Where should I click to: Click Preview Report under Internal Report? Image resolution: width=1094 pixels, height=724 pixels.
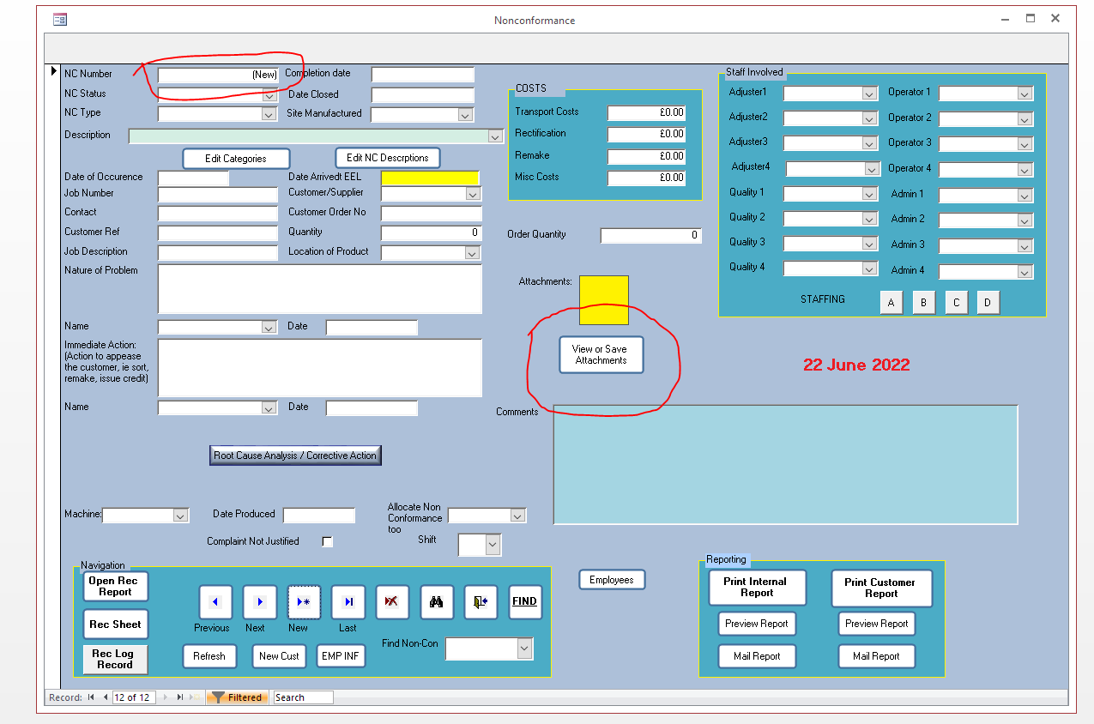click(x=757, y=624)
